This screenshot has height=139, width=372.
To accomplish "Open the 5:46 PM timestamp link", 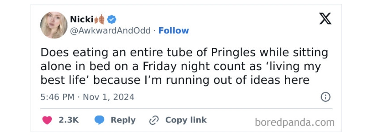I will [x=58, y=97].
